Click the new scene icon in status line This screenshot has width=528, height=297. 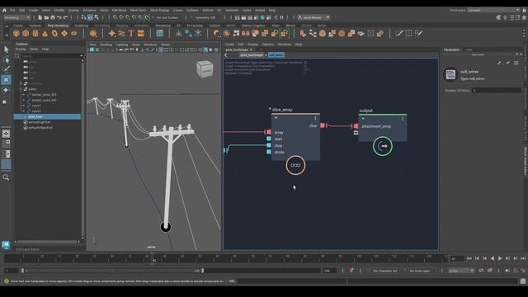[x=40, y=17]
